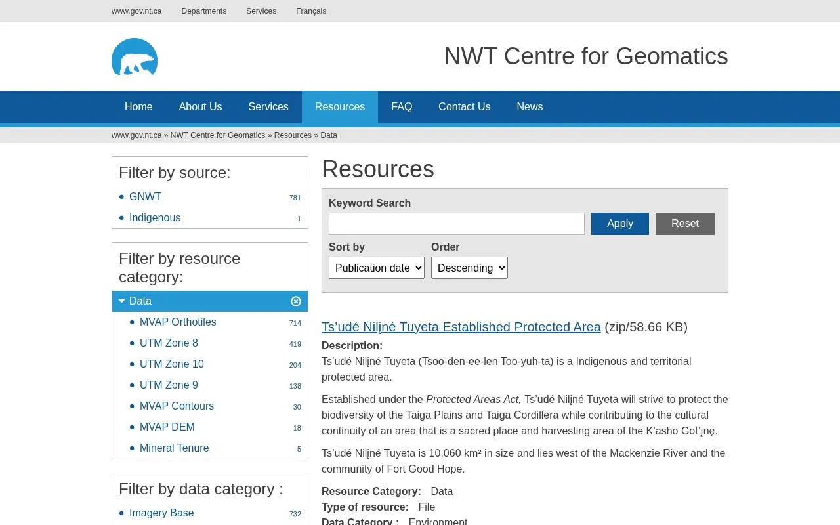
Task: Switch to Français language
Action: tap(311, 11)
